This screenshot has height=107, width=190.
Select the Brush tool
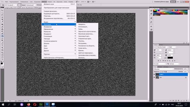[x=2, y=27]
